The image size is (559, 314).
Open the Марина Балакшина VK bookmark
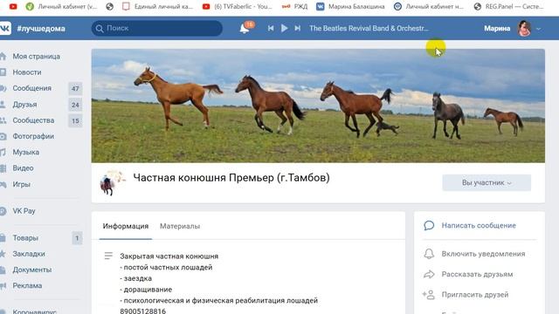click(351, 6)
